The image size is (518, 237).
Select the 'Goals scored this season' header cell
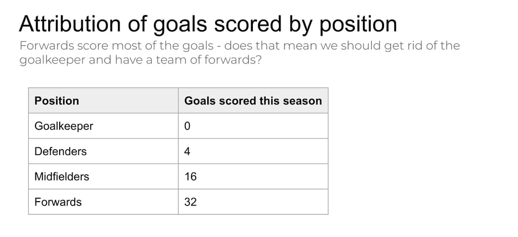coord(253,101)
